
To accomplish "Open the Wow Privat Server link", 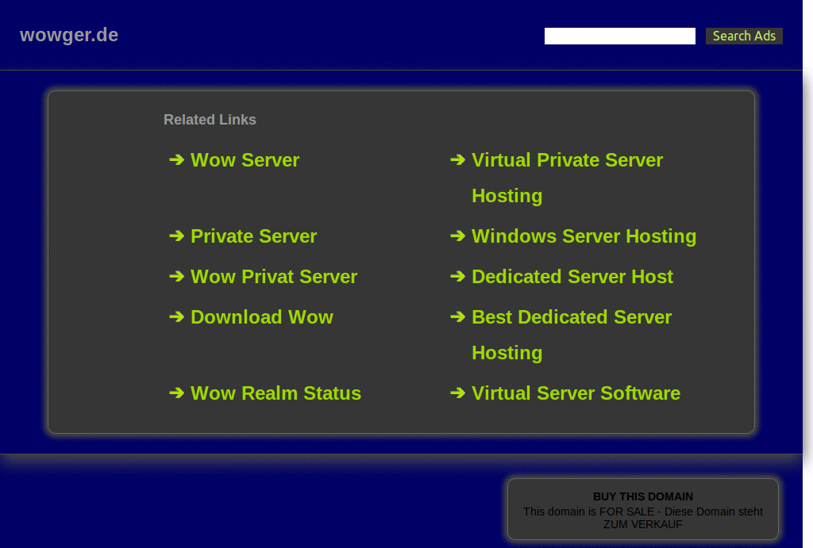I will point(274,277).
